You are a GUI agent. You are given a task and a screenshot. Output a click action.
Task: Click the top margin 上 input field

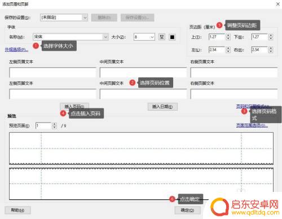point(217,37)
